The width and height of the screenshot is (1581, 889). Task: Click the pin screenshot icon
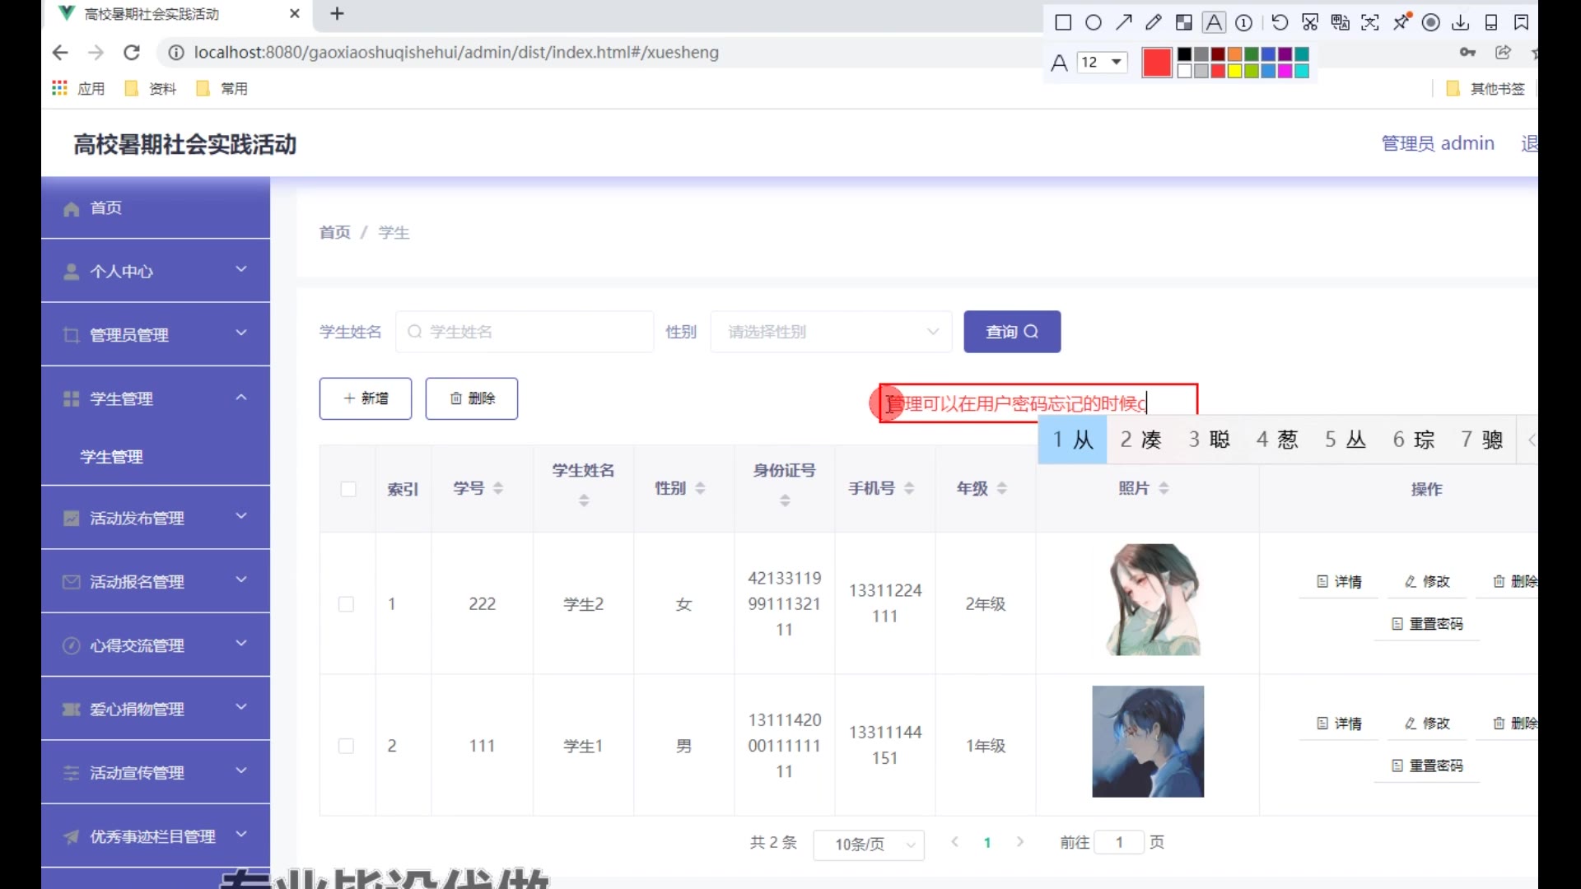point(1401,22)
